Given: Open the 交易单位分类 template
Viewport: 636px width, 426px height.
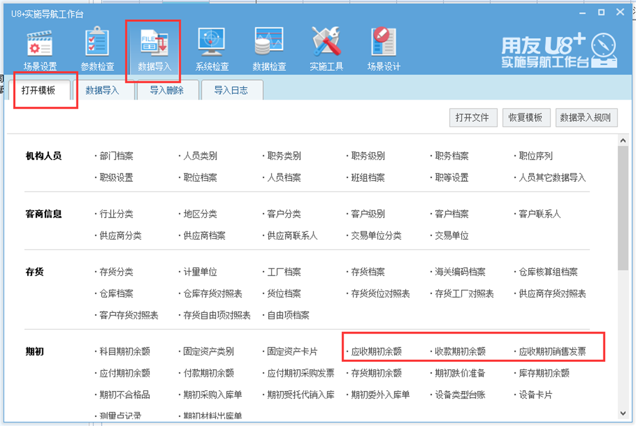Looking at the screenshot, I should [376, 236].
